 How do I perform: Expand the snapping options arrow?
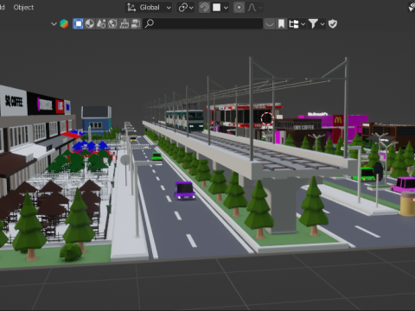click(226, 8)
